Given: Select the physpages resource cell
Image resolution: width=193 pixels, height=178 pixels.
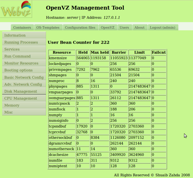Looking at the screenshot, I should 62,86.
